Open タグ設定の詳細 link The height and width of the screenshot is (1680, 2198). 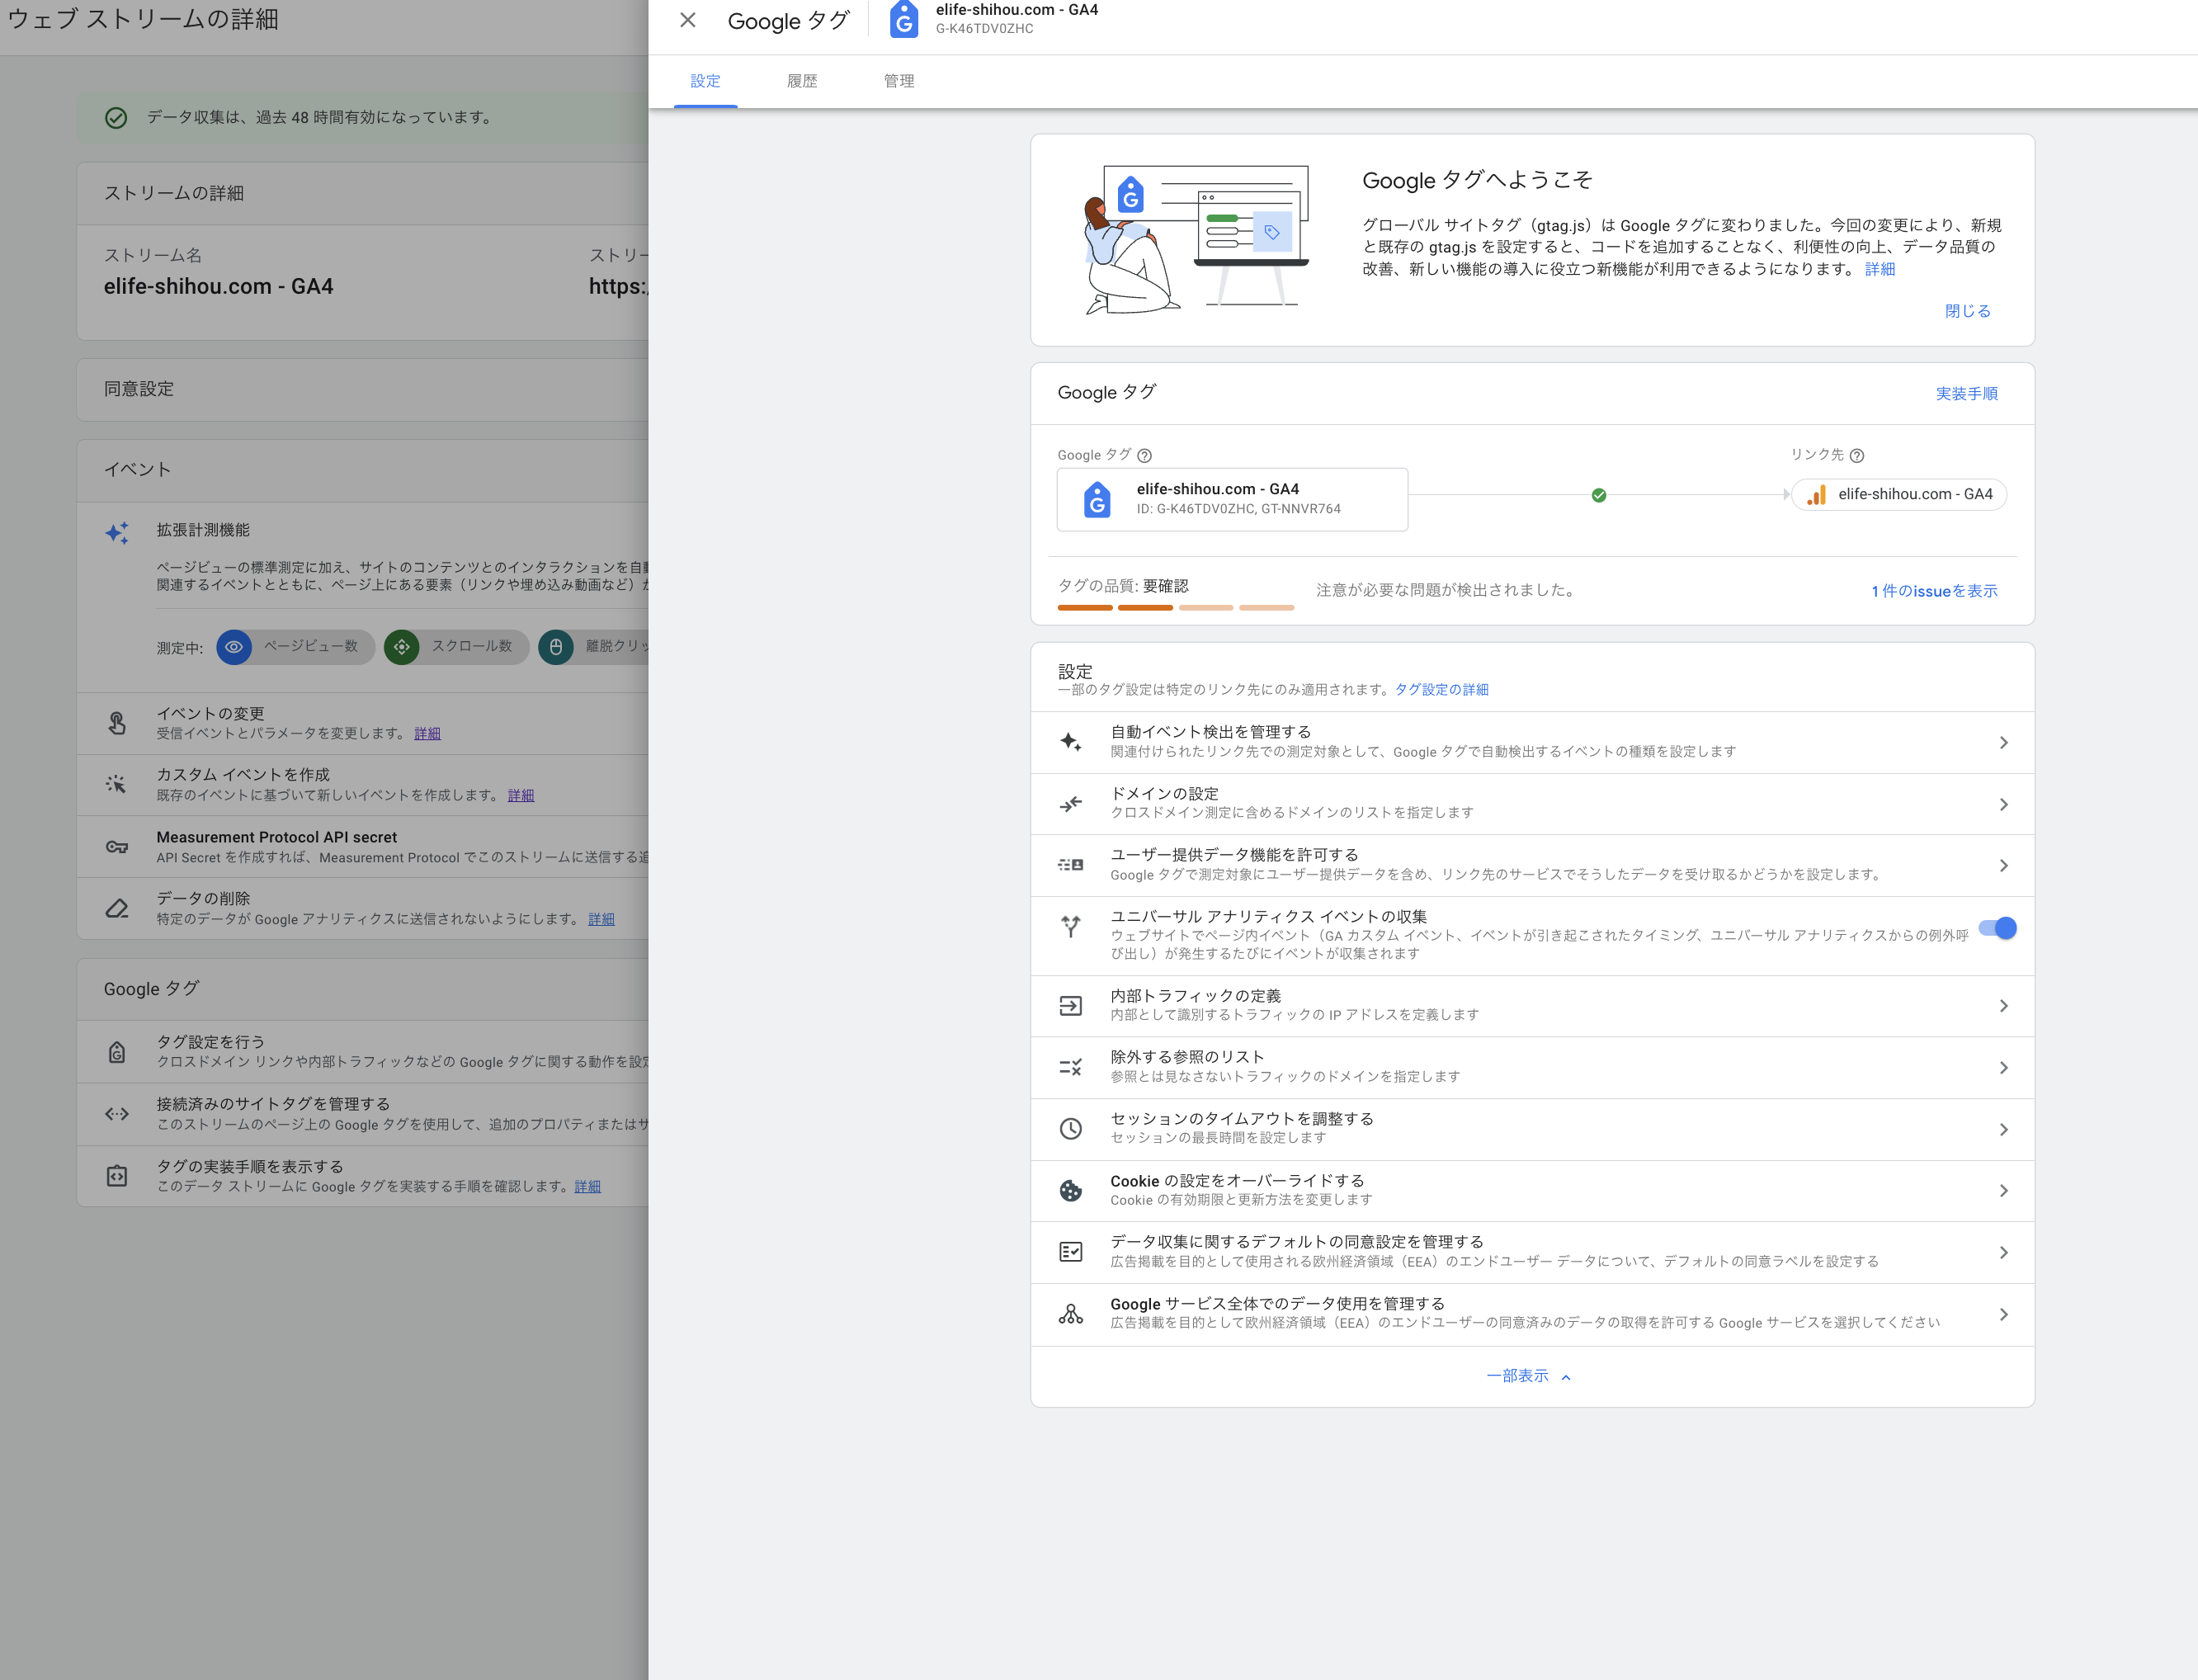pyautogui.click(x=1441, y=690)
